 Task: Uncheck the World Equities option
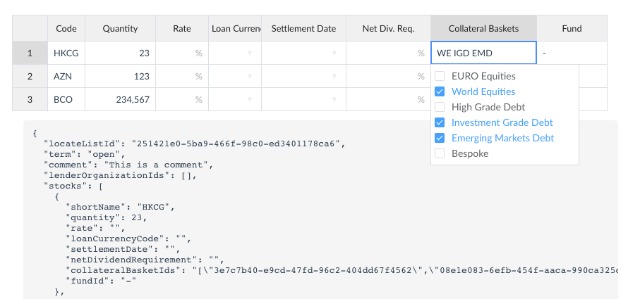click(440, 91)
